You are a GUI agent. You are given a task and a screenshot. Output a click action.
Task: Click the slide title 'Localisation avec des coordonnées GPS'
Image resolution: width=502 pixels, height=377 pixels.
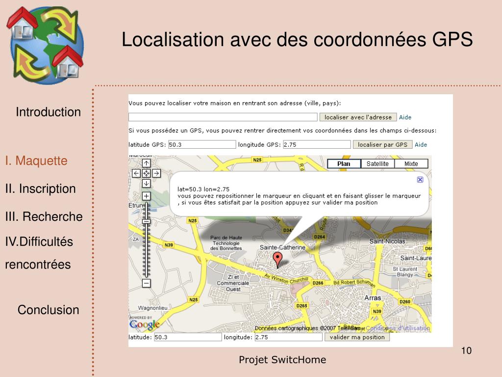point(297,39)
